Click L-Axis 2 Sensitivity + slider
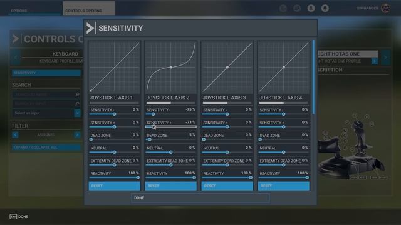401x225 pixels. click(x=171, y=127)
